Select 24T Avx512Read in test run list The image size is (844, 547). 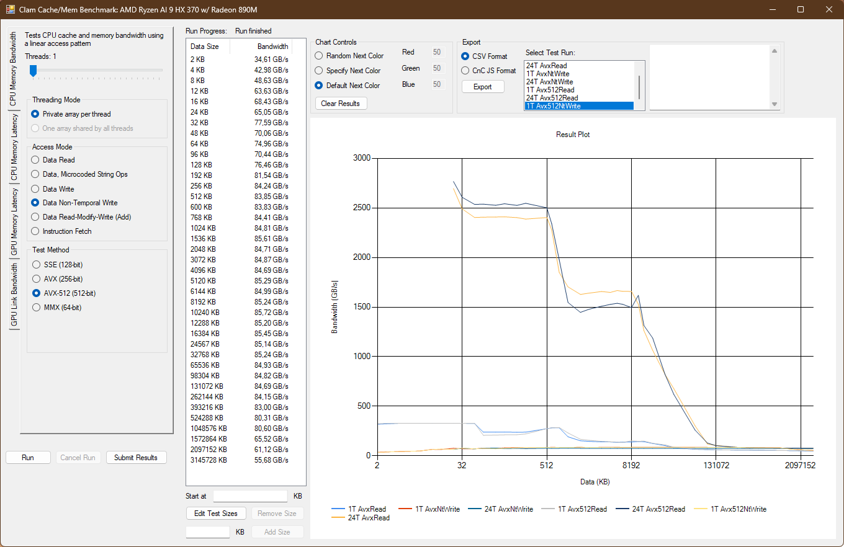pos(552,98)
